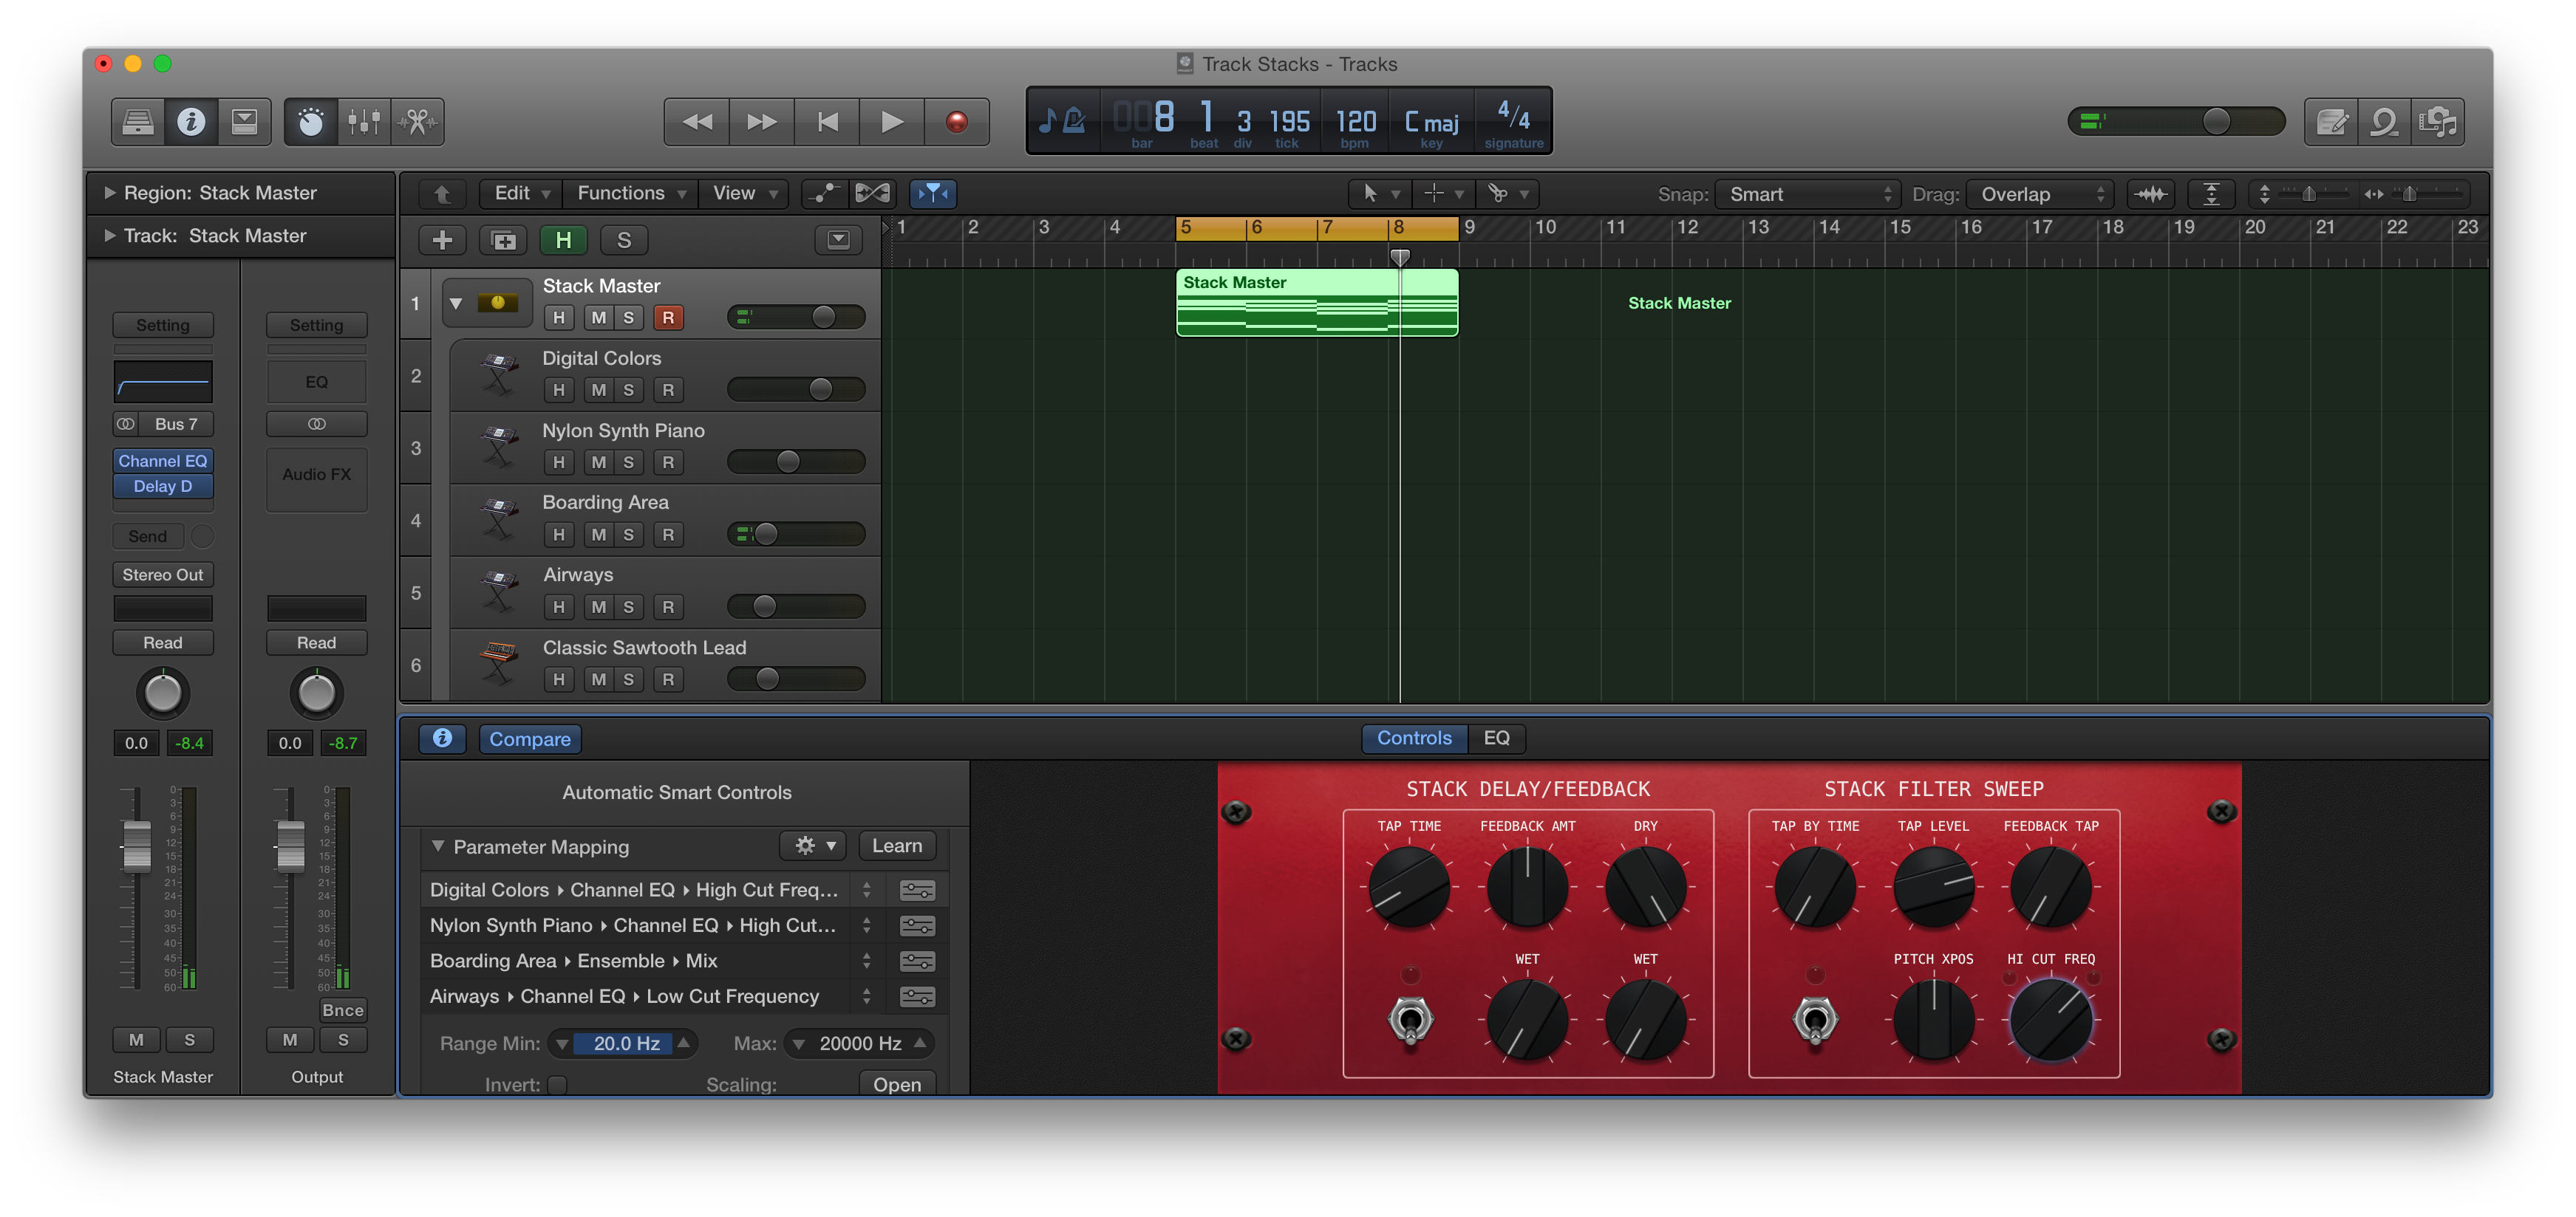Click the Rewind transport button
Screen dimensions: 2576x1217
point(697,122)
